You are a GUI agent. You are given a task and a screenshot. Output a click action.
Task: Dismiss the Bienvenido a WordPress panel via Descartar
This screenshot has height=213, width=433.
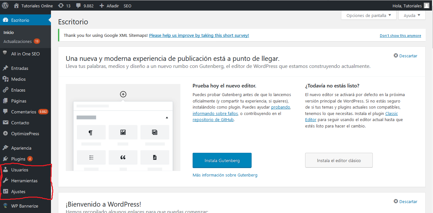pos(405,201)
